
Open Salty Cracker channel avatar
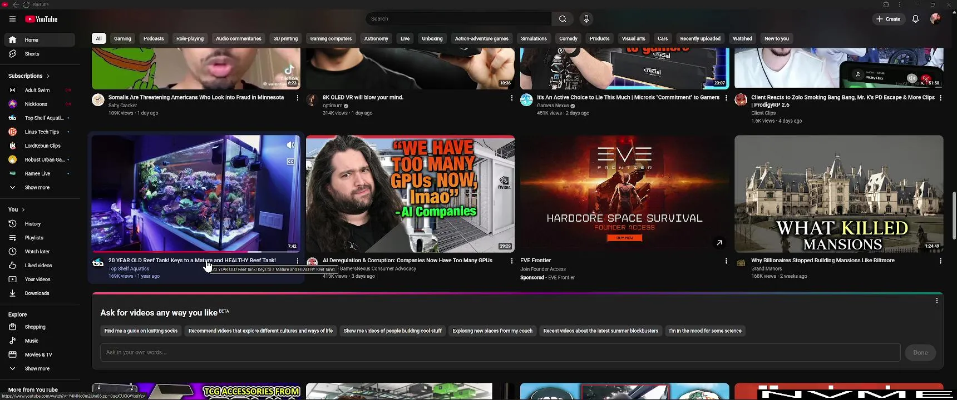coord(98,100)
